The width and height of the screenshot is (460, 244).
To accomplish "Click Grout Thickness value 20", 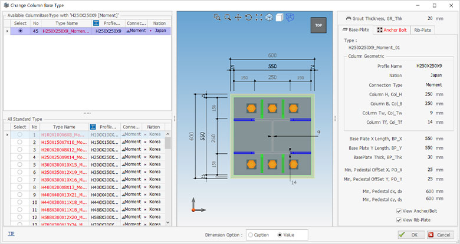I will [x=430, y=18].
